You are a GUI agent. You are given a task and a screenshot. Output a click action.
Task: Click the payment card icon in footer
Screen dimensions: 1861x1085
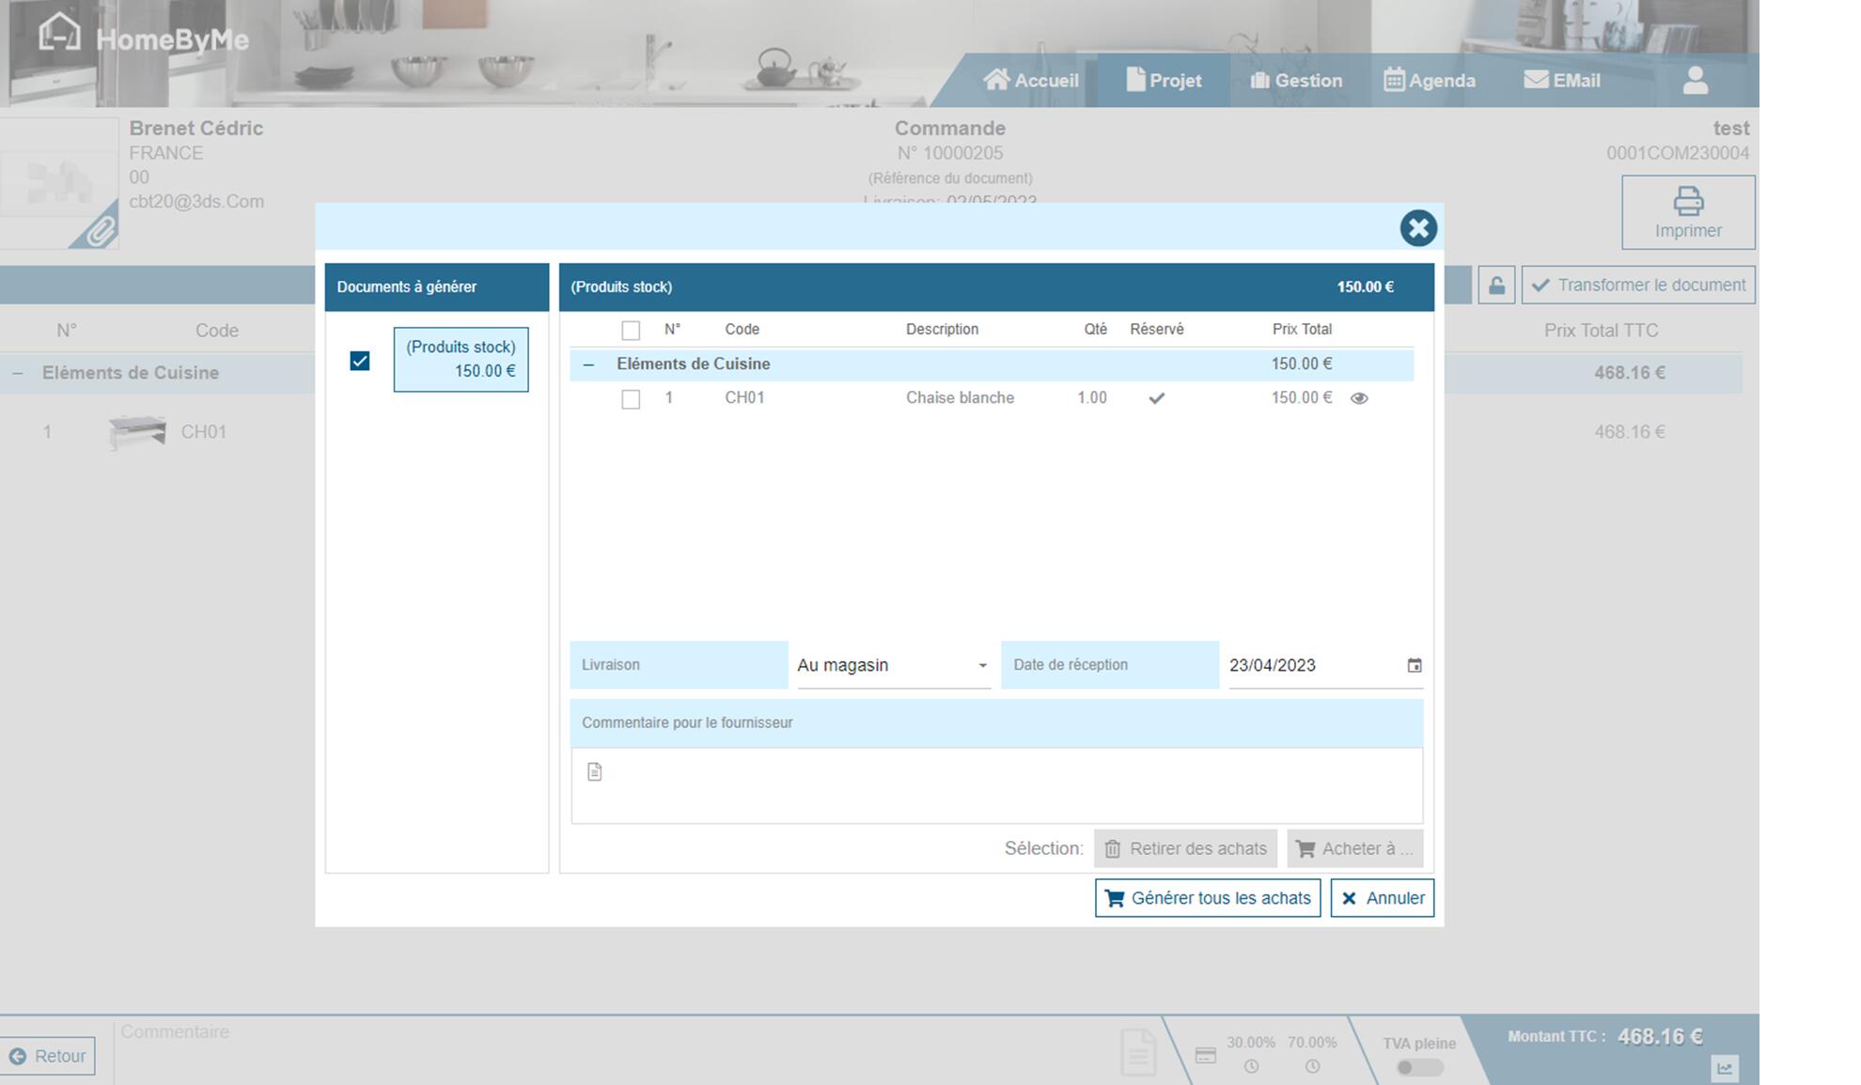[1205, 1056]
